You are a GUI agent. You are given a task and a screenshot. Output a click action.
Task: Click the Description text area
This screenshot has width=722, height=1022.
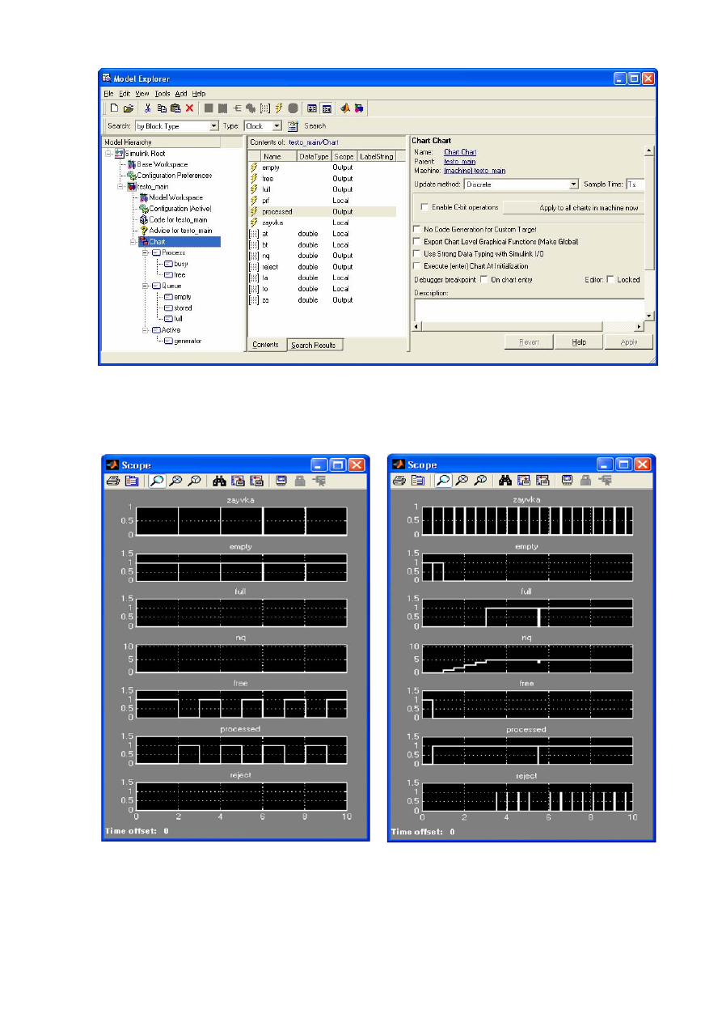(529, 309)
